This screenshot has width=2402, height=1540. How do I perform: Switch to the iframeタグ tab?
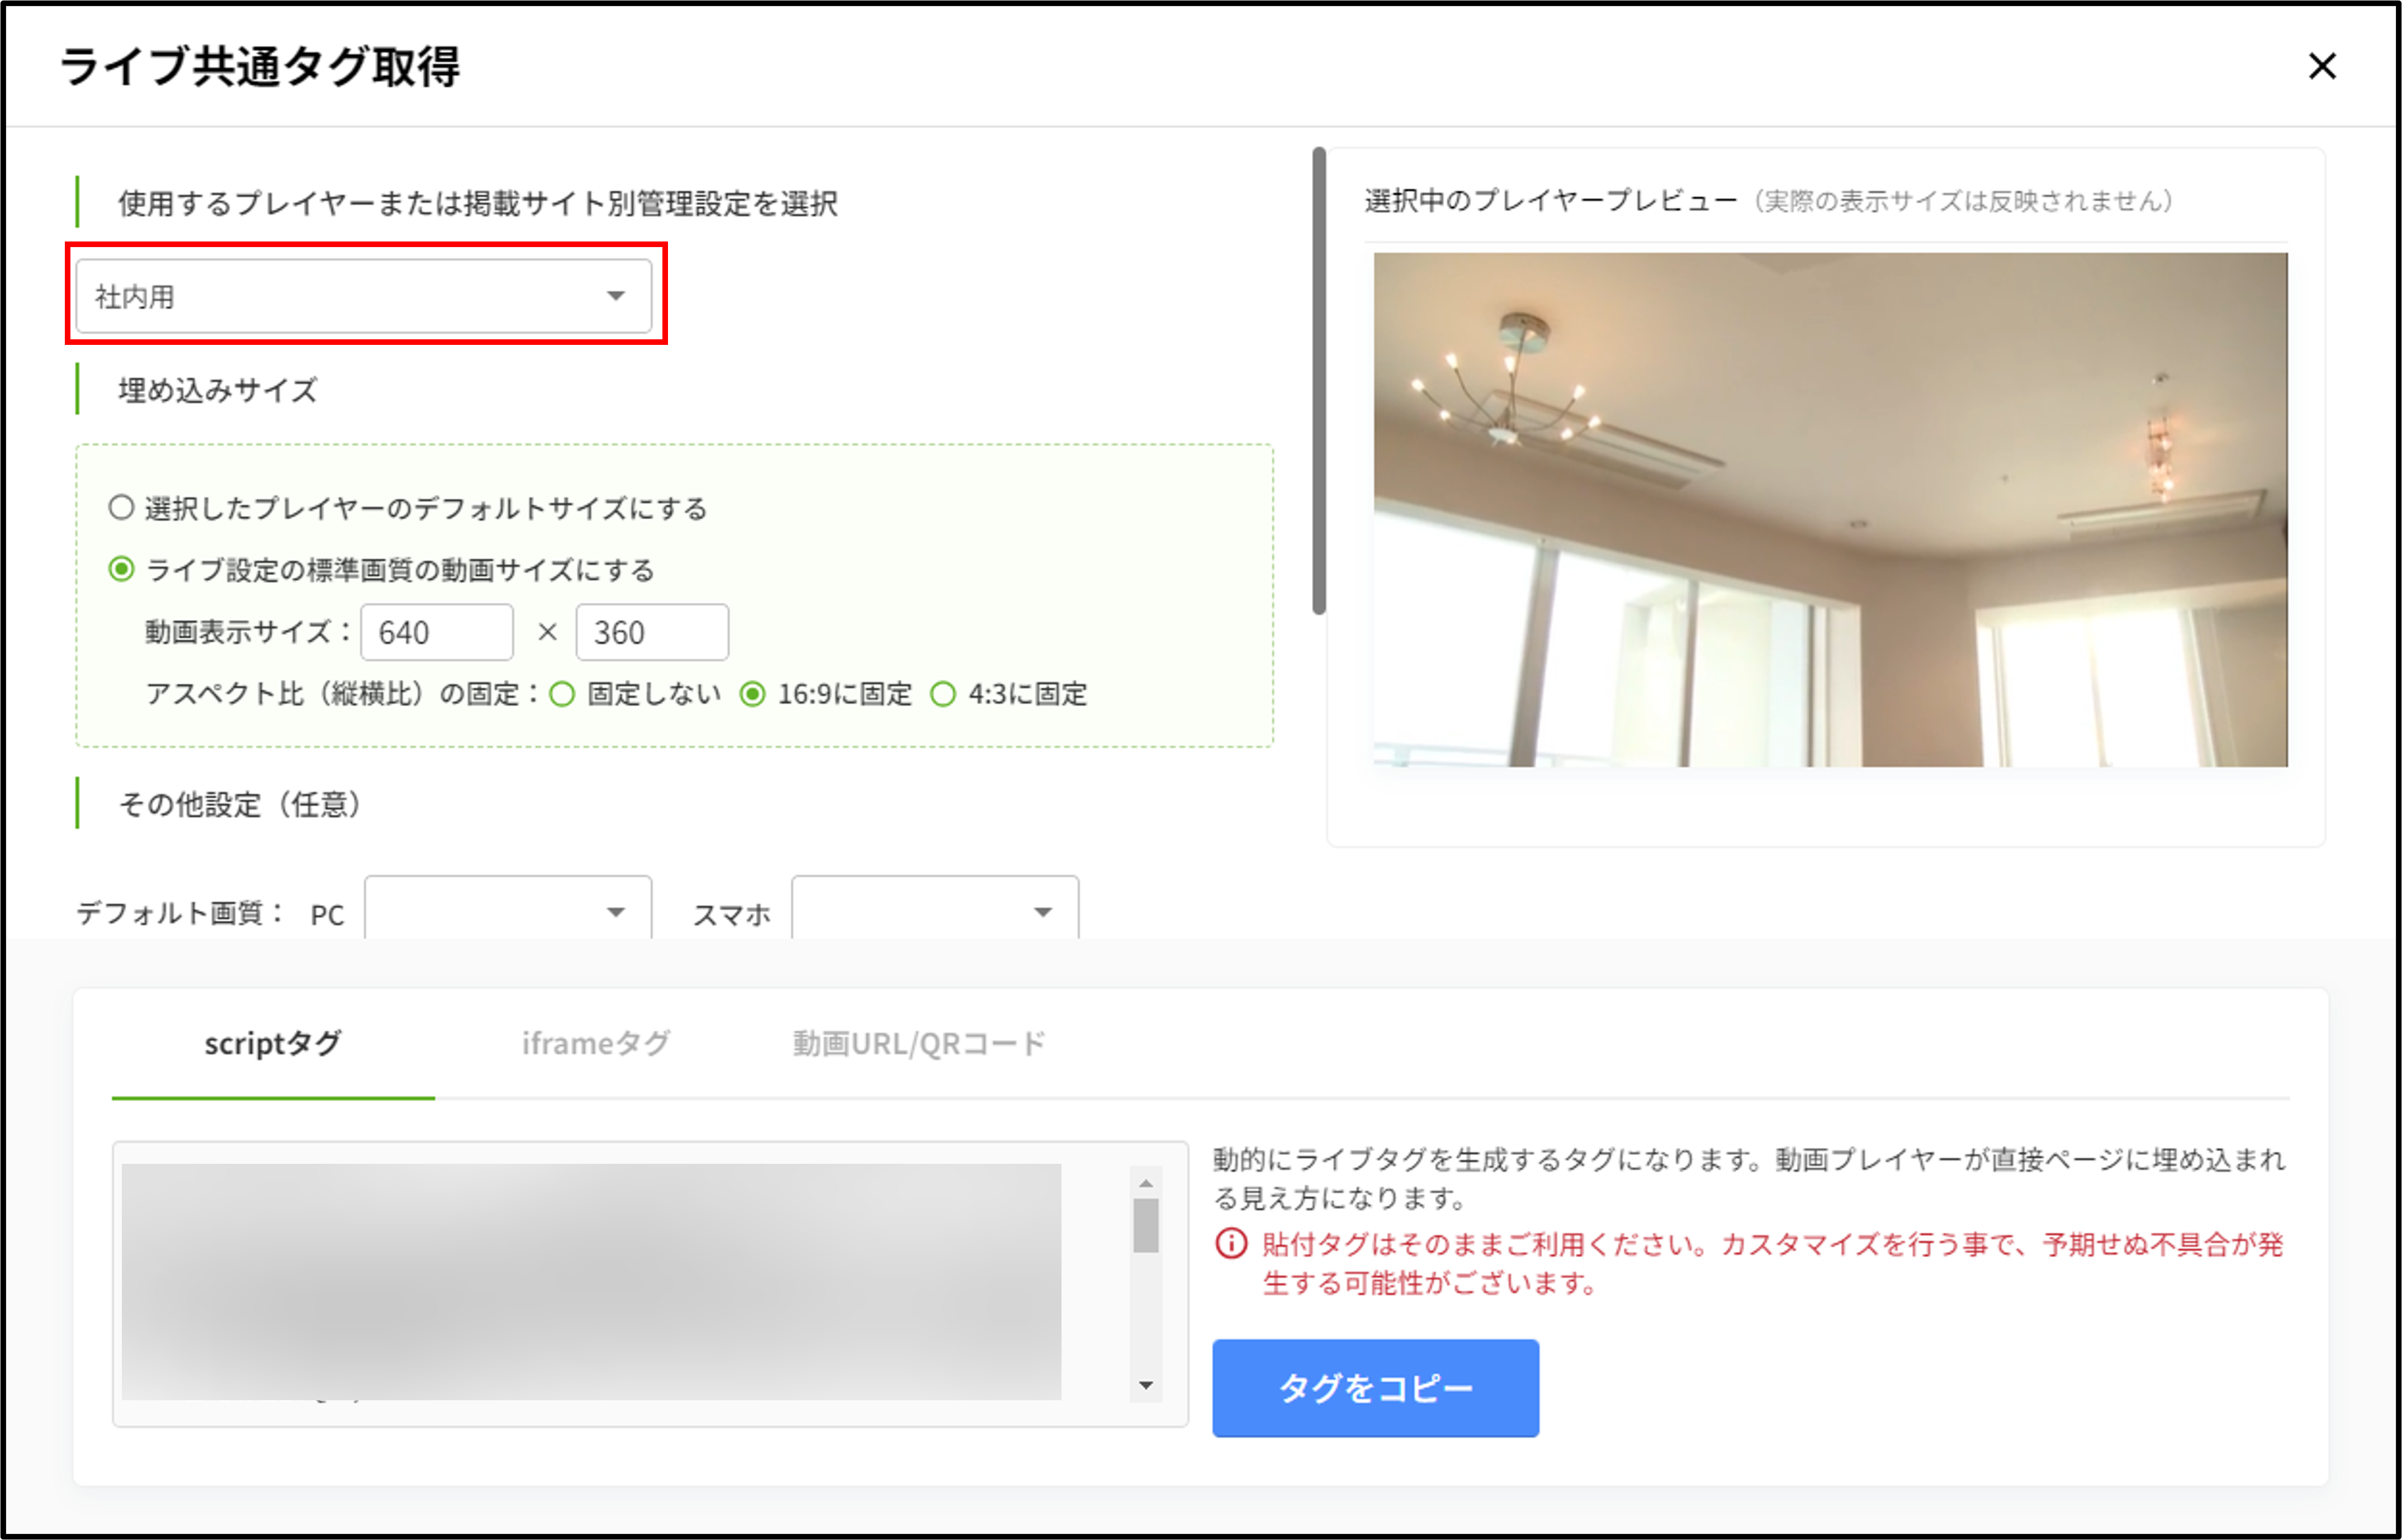pyautogui.click(x=596, y=1044)
